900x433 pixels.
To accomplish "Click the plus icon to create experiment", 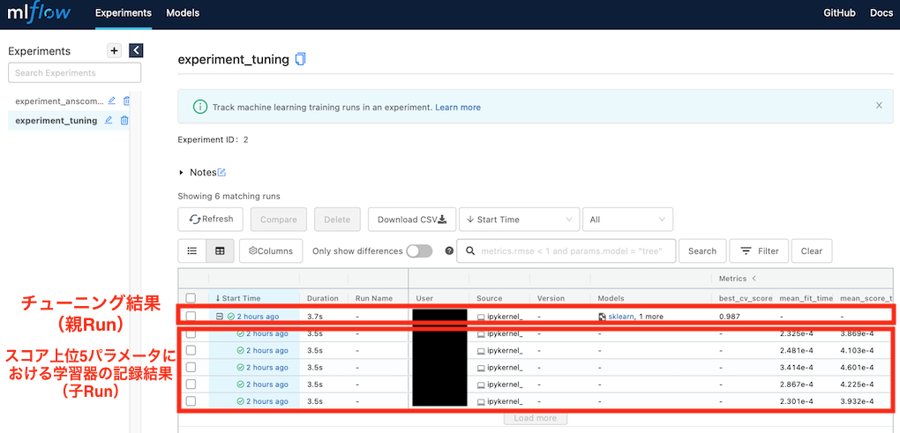I will [114, 50].
